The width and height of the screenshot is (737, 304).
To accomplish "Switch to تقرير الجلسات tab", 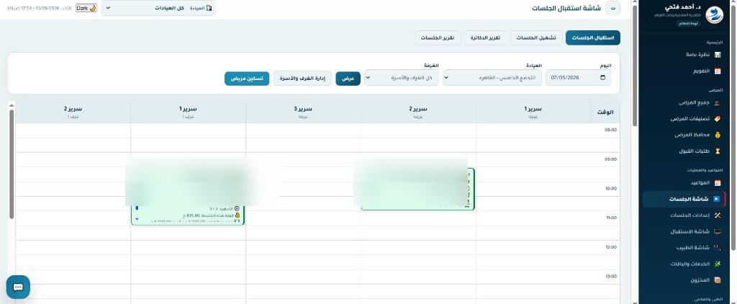I will tap(438, 37).
